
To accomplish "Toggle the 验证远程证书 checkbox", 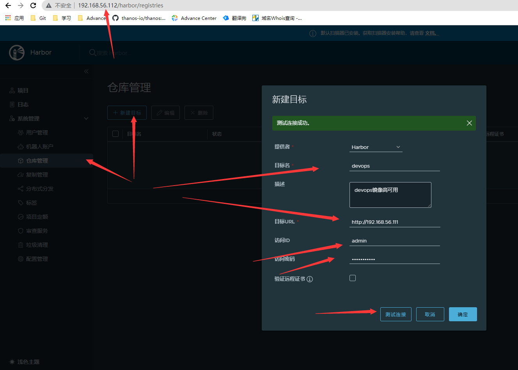I will point(353,278).
